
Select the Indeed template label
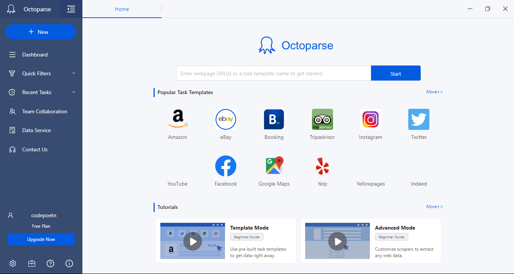[x=419, y=184]
